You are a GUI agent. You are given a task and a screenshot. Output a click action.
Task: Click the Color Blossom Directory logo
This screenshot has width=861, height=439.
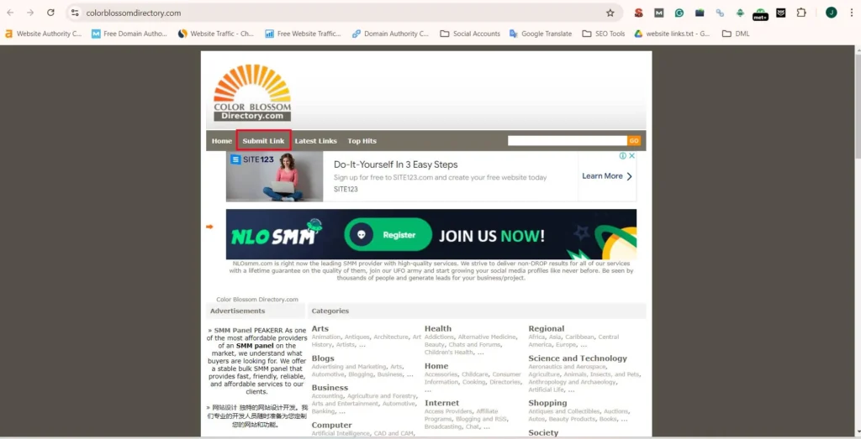pyautogui.click(x=252, y=92)
